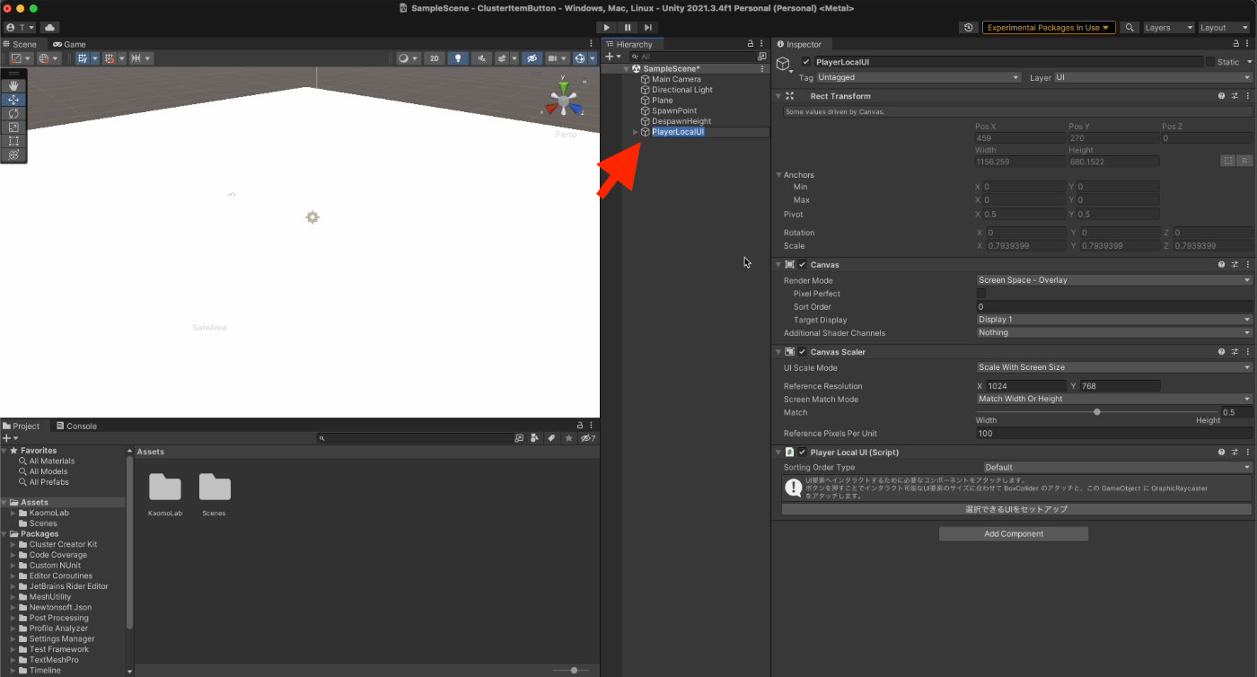Open the Tag Untagged dropdown

[x=919, y=77]
